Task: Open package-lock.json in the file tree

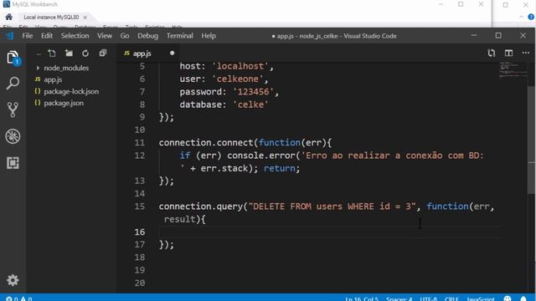Action: 71,91
